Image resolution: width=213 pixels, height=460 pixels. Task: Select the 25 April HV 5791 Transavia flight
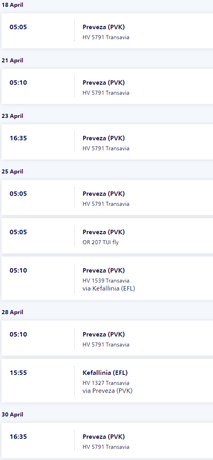(x=107, y=197)
